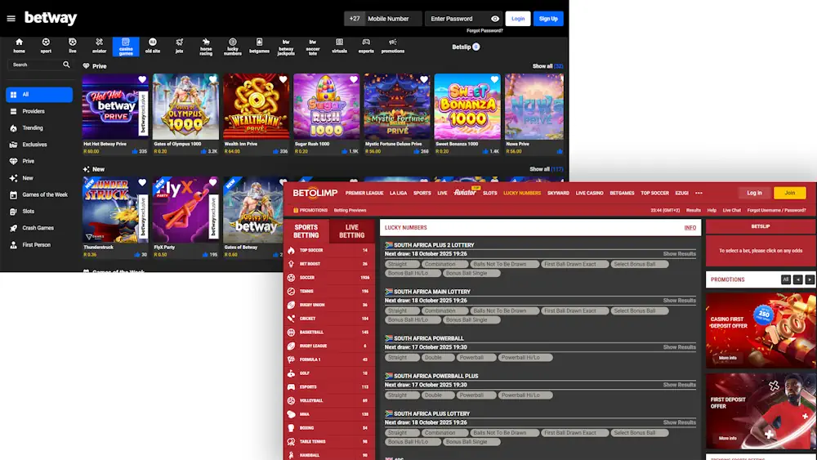Image resolution: width=817 pixels, height=460 pixels.
Task: Switch to Live Betting tab
Action: (351, 231)
